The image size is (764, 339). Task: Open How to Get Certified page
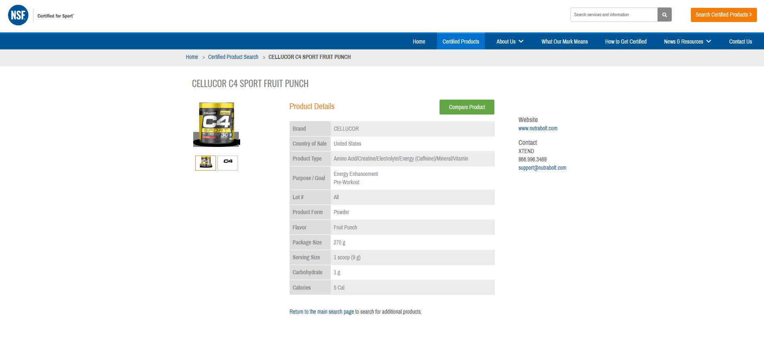click(x=626, y=41)
